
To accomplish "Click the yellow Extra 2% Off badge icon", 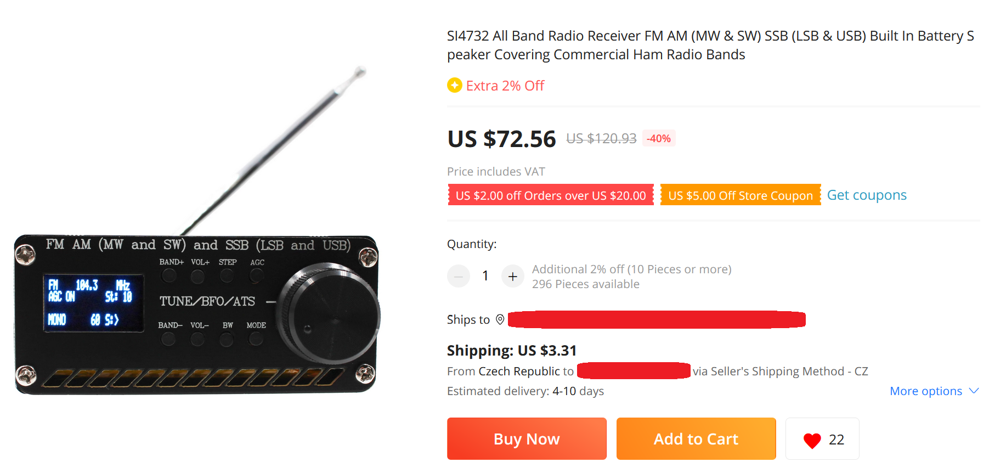I will coord(454,85).
